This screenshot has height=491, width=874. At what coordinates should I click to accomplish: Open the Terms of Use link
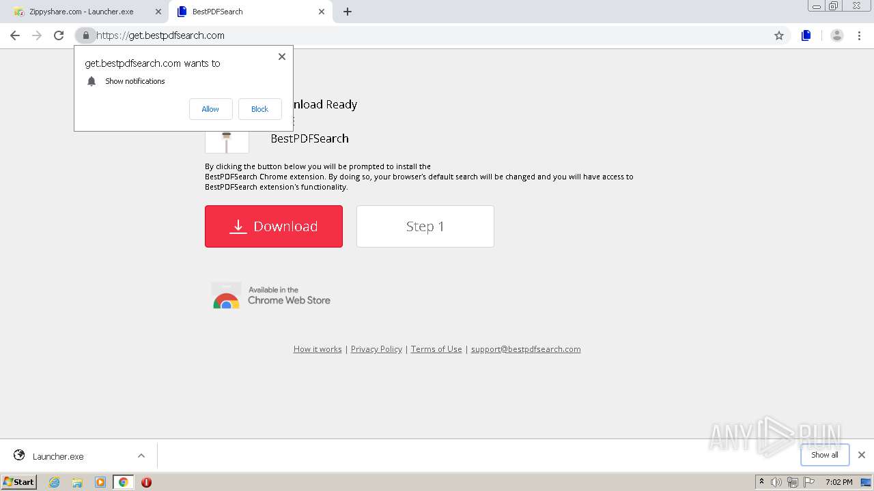(x=436, y=349)
